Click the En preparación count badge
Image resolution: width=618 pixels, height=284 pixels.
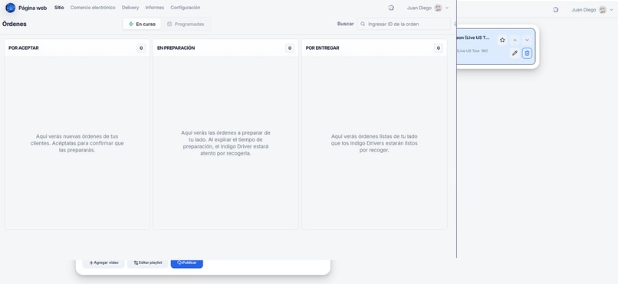pyautogui.click(x=290, y=48)
